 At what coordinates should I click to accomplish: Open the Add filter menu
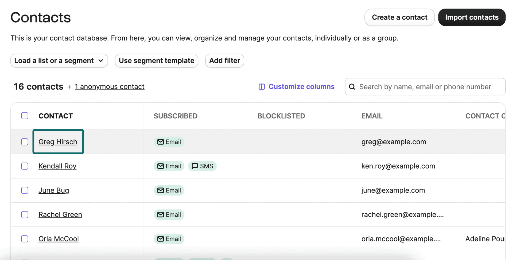(x=224, y=61)
